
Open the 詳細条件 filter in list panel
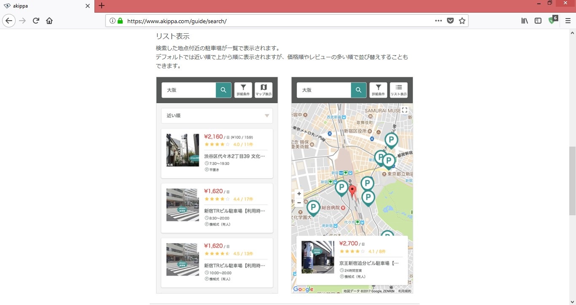point(243,90)
